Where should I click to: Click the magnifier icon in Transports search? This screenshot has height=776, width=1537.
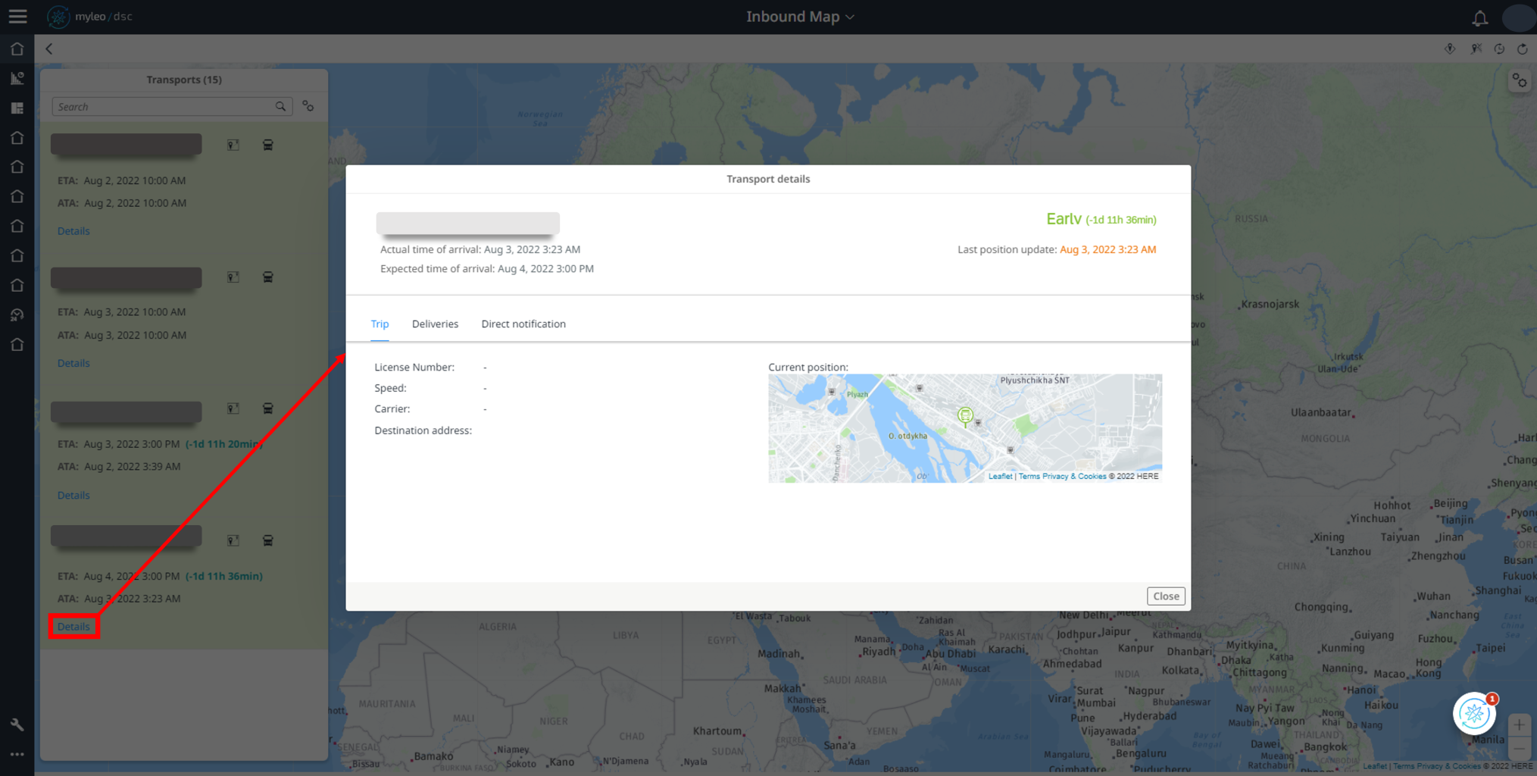coord(280,107)
